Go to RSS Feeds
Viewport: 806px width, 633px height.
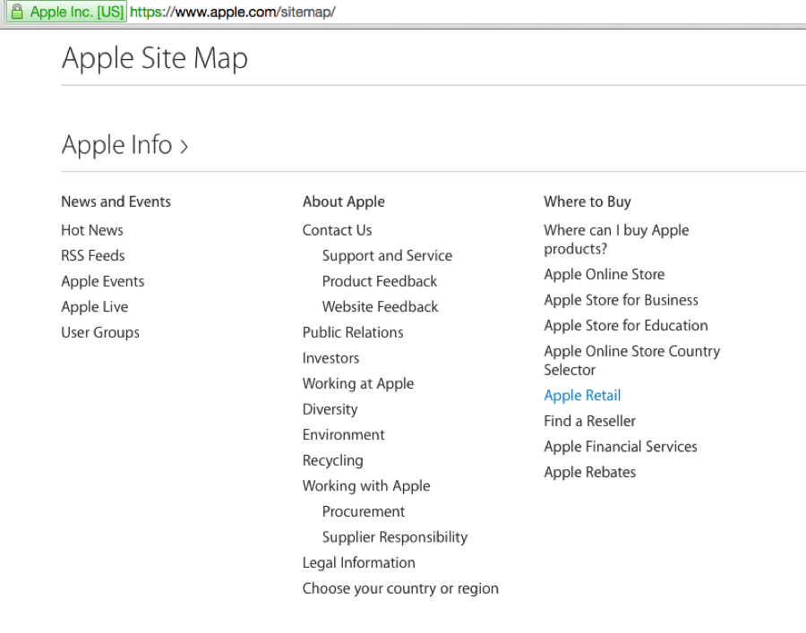pos(93,256)
